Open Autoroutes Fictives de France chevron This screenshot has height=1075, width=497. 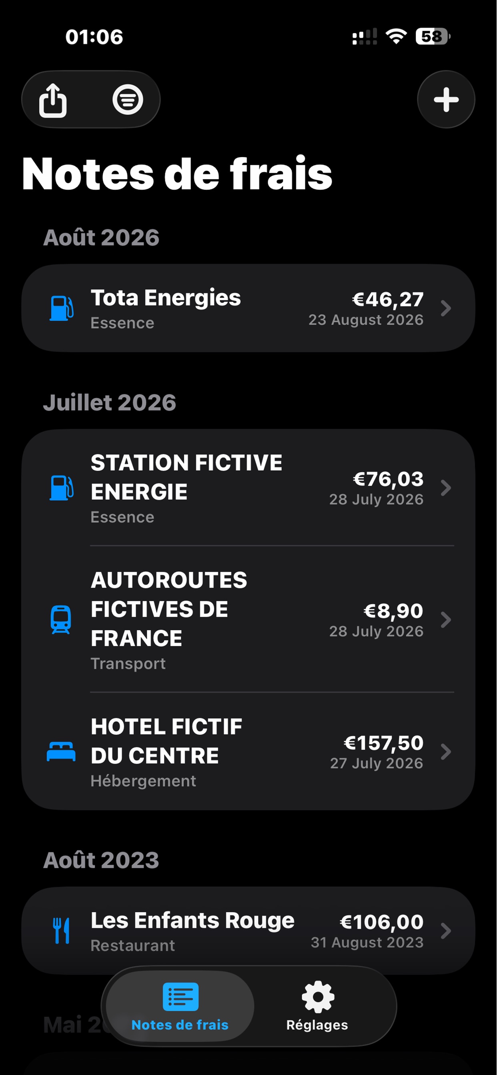[446, 620]
